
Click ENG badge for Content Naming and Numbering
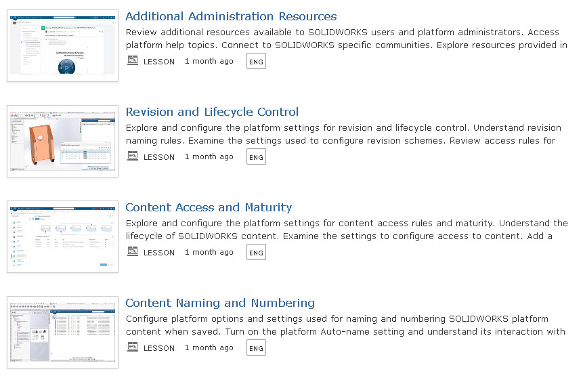click(x=256, y=348)
